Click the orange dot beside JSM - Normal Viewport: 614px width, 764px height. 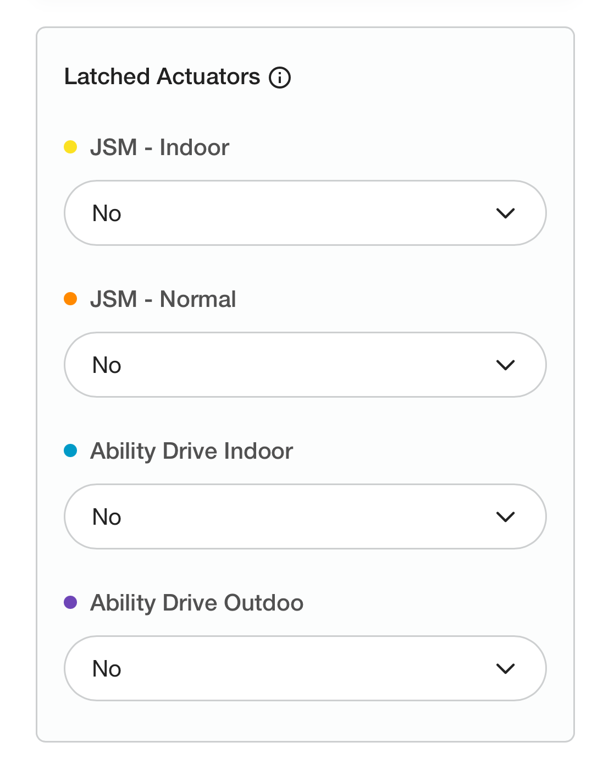click(70, 299)
